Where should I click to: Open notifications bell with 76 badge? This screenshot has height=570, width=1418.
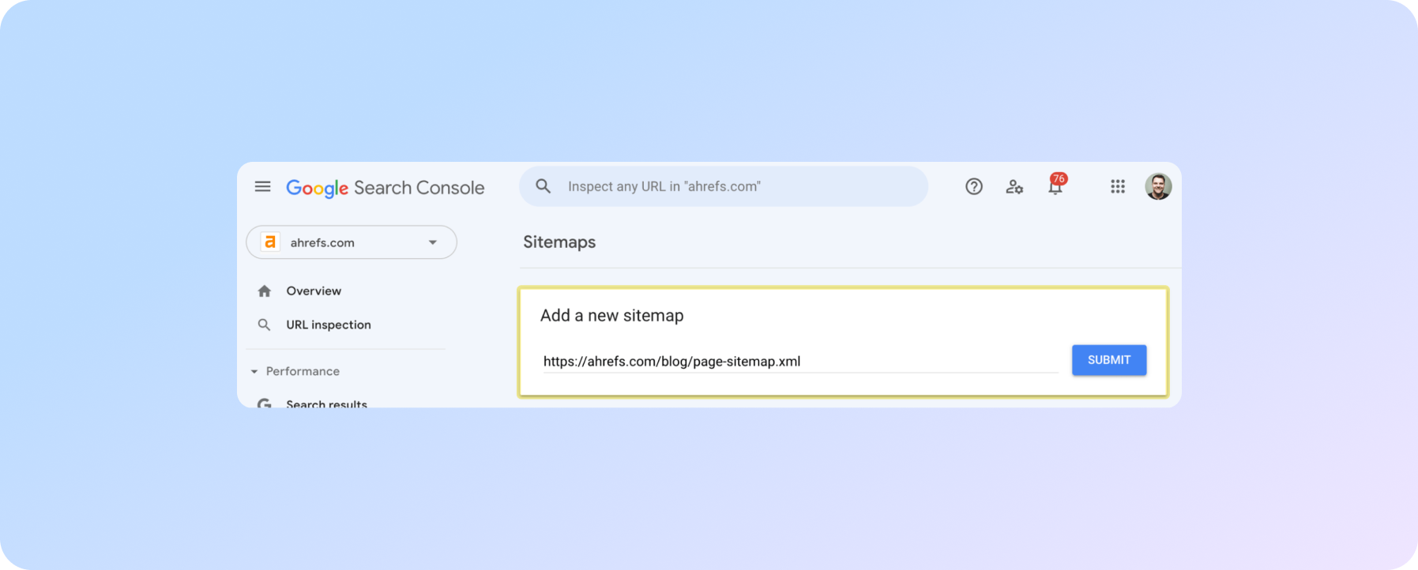(1056, 185)
